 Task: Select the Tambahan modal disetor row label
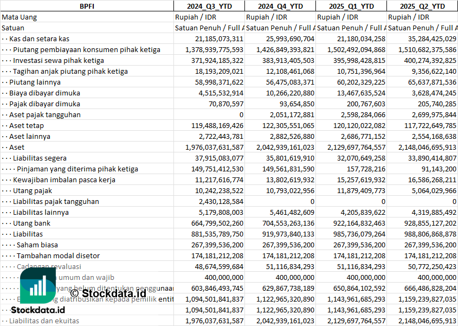[x=58, y=255]
